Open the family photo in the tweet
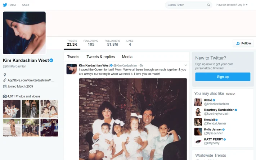This screenshot has width=256, height=160. click(133, 119)
